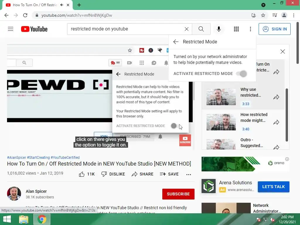Click page vertical scrollbar
This screenshot has width=300, height=225.
[297, 43]
